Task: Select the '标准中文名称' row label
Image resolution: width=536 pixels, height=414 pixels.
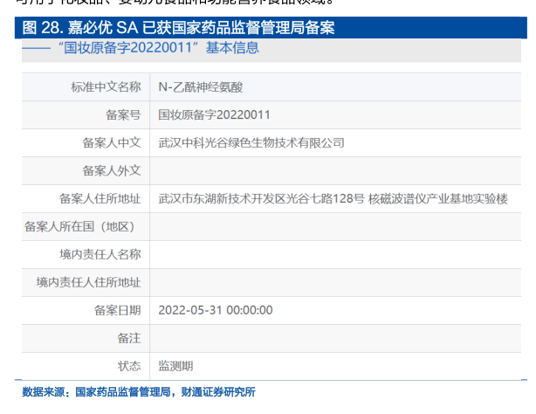Action: (105, 86)
